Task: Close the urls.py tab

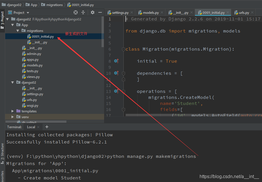Action: (x=252, y=13)
